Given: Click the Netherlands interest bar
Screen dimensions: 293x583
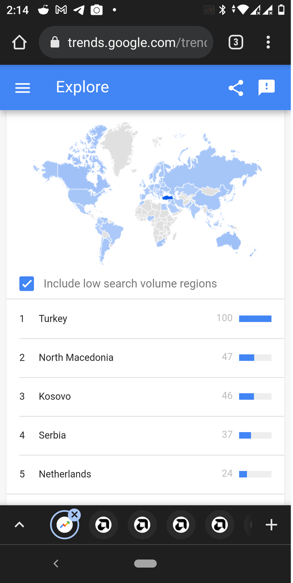Looking at the screenshot, I should [x=255, y=474].
